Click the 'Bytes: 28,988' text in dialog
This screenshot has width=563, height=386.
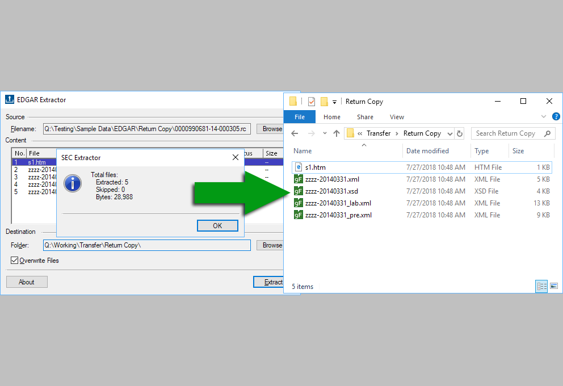pos(114,197)
